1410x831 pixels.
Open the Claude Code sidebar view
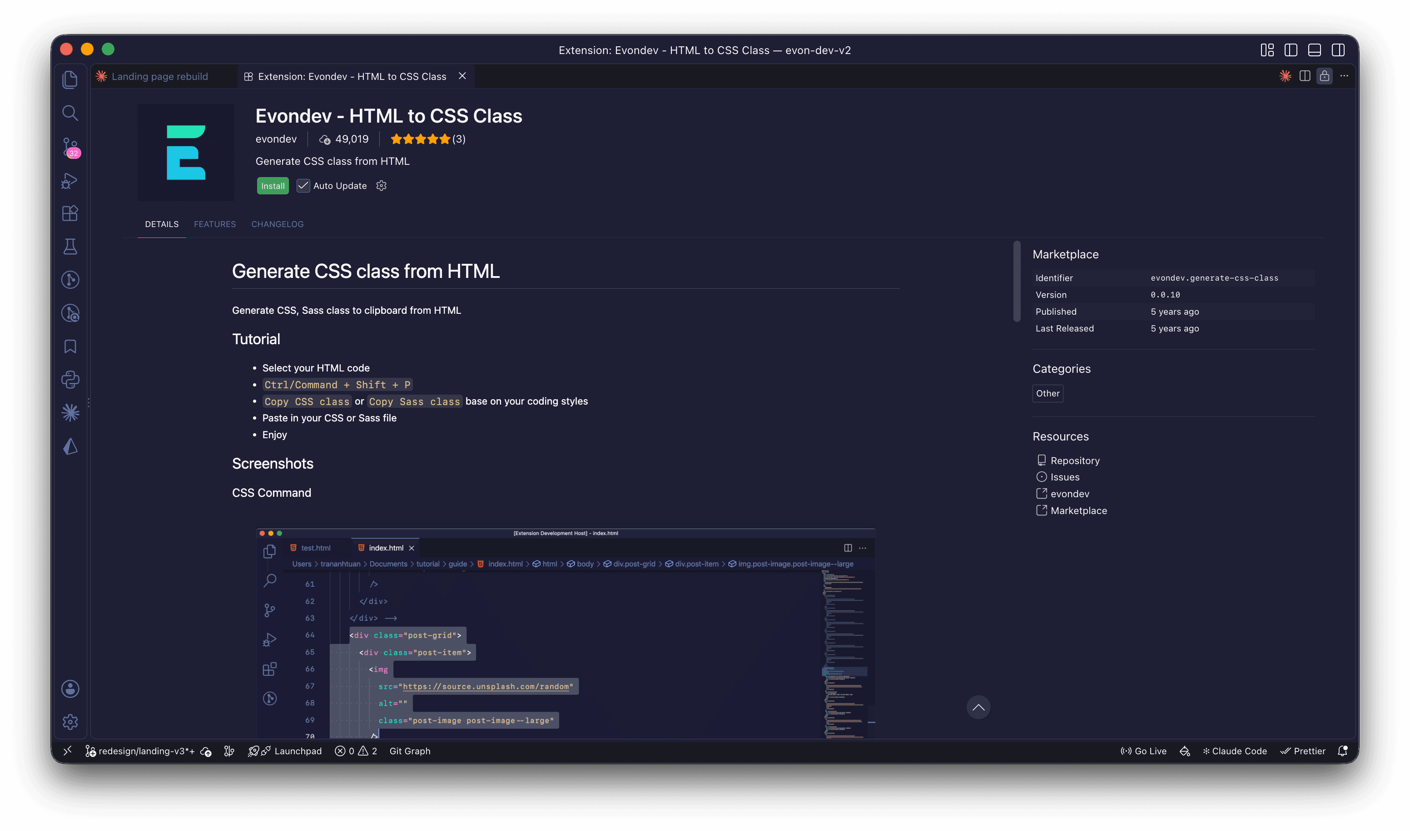70,413
